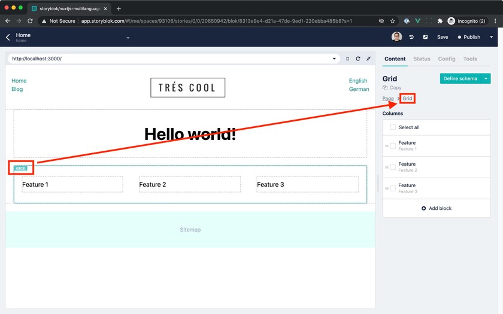Open the Publish options dropdown arrow

point(492,37)
